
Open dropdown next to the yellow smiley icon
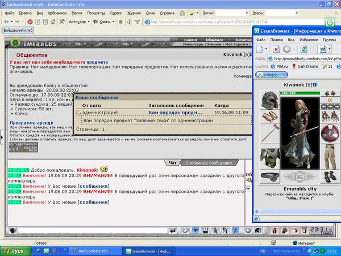point(197,13)
